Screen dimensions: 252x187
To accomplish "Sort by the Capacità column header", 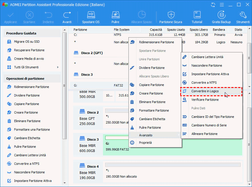I will [x=156, y=30].
